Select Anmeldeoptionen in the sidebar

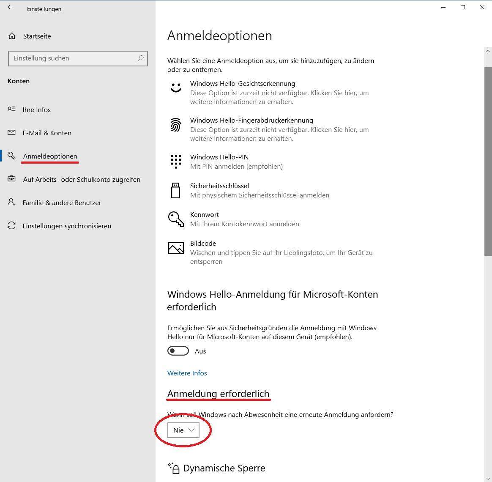point(50,156)
